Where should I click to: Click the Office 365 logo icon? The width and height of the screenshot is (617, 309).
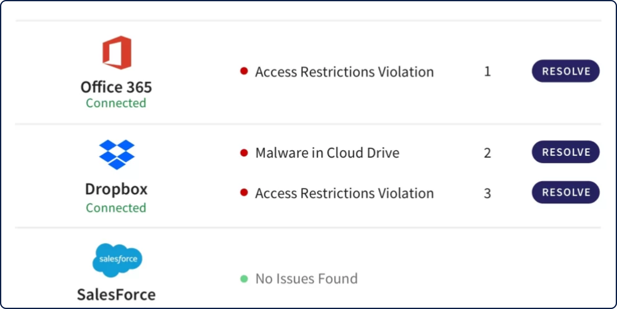pos(117,52)
